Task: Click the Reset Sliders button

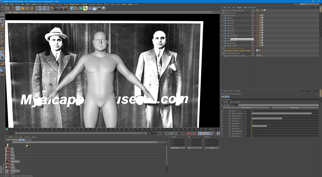Action: pyautogui.click(x=295, y=108)
